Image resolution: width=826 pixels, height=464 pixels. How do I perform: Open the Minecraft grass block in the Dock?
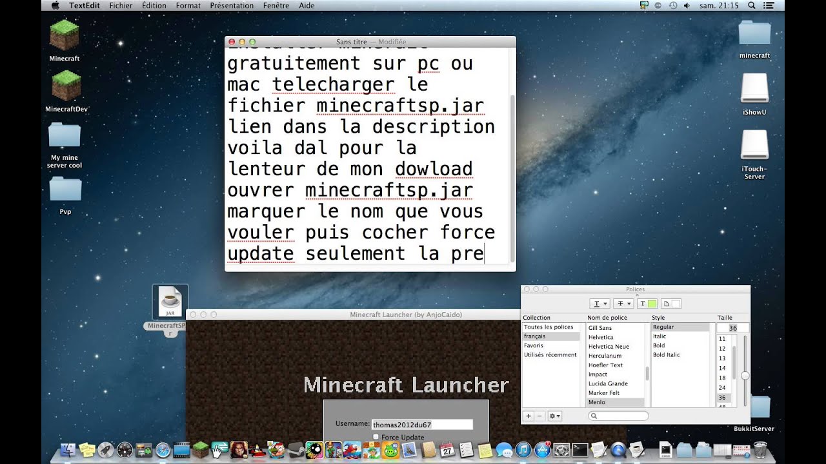[x=201, y=450]
